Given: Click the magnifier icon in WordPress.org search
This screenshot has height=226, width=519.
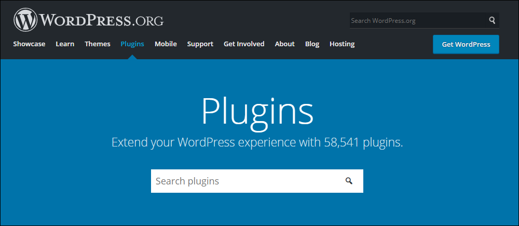Looking at the screenshot, I should coord(492,21).
